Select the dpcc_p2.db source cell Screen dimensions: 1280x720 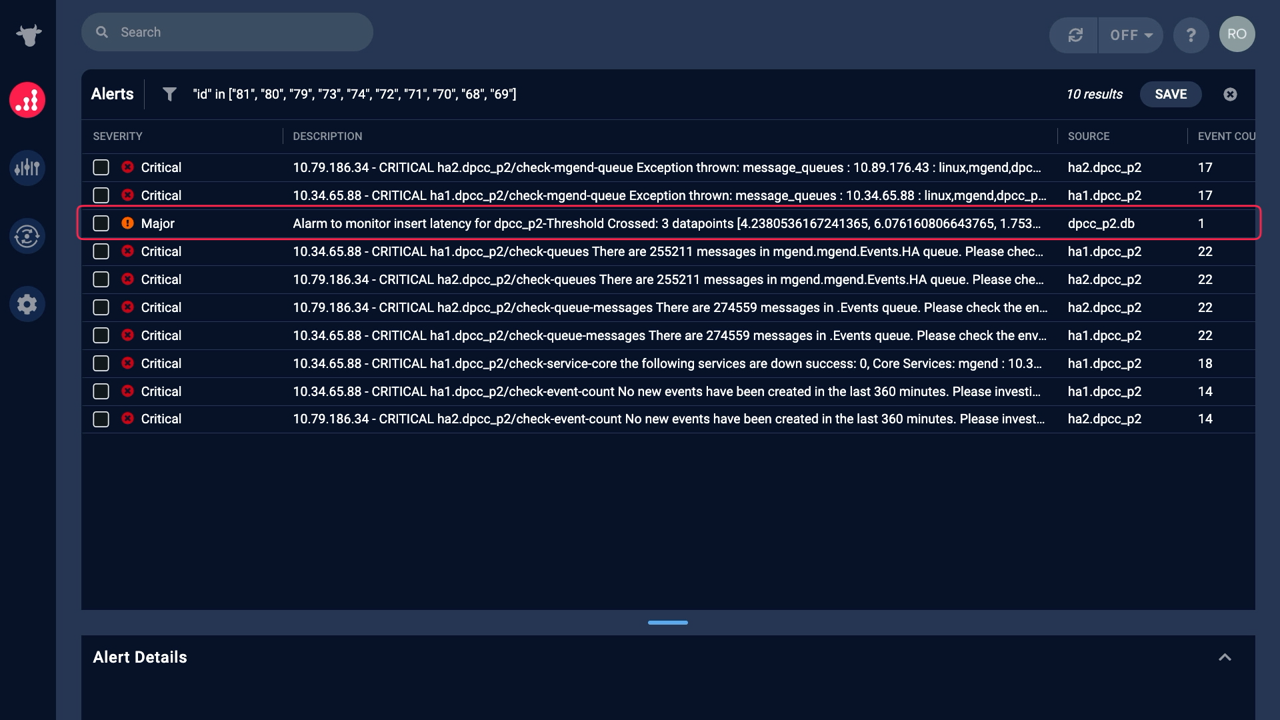[x=1101, y=223]
